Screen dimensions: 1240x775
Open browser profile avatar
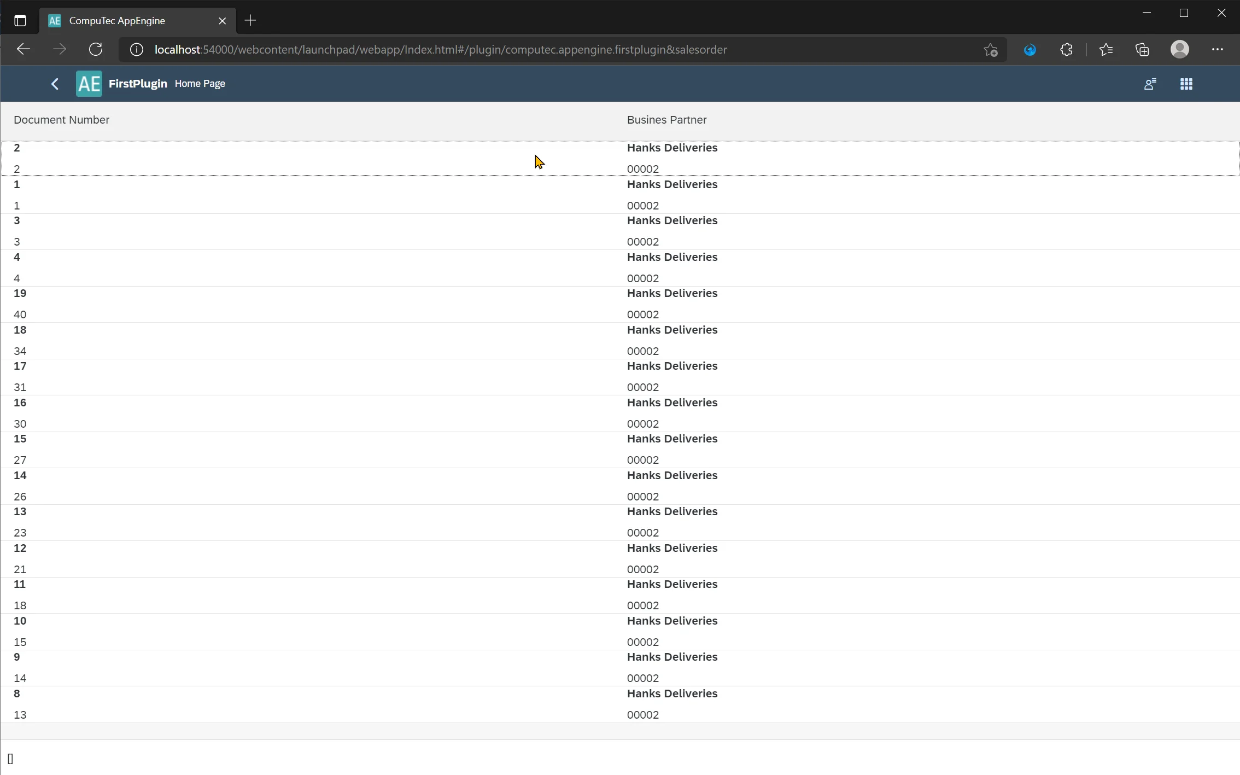1179,50
